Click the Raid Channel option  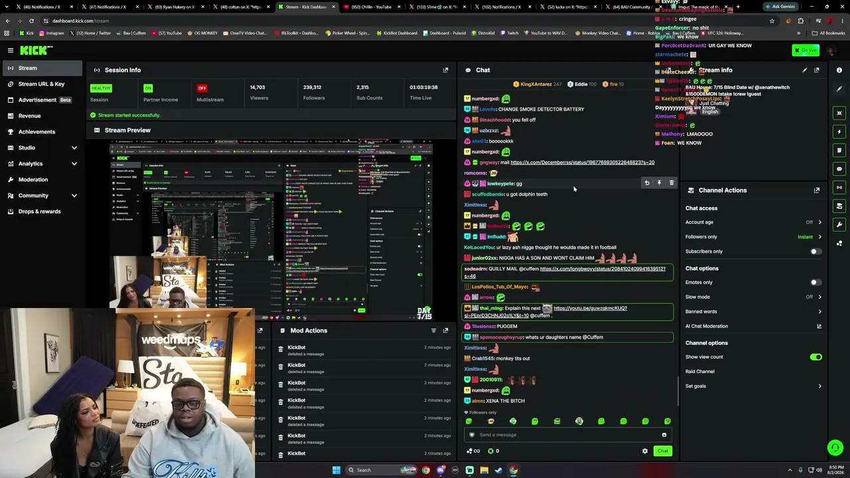(700, 372)
